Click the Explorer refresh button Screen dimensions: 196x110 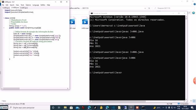coord(149,8)
